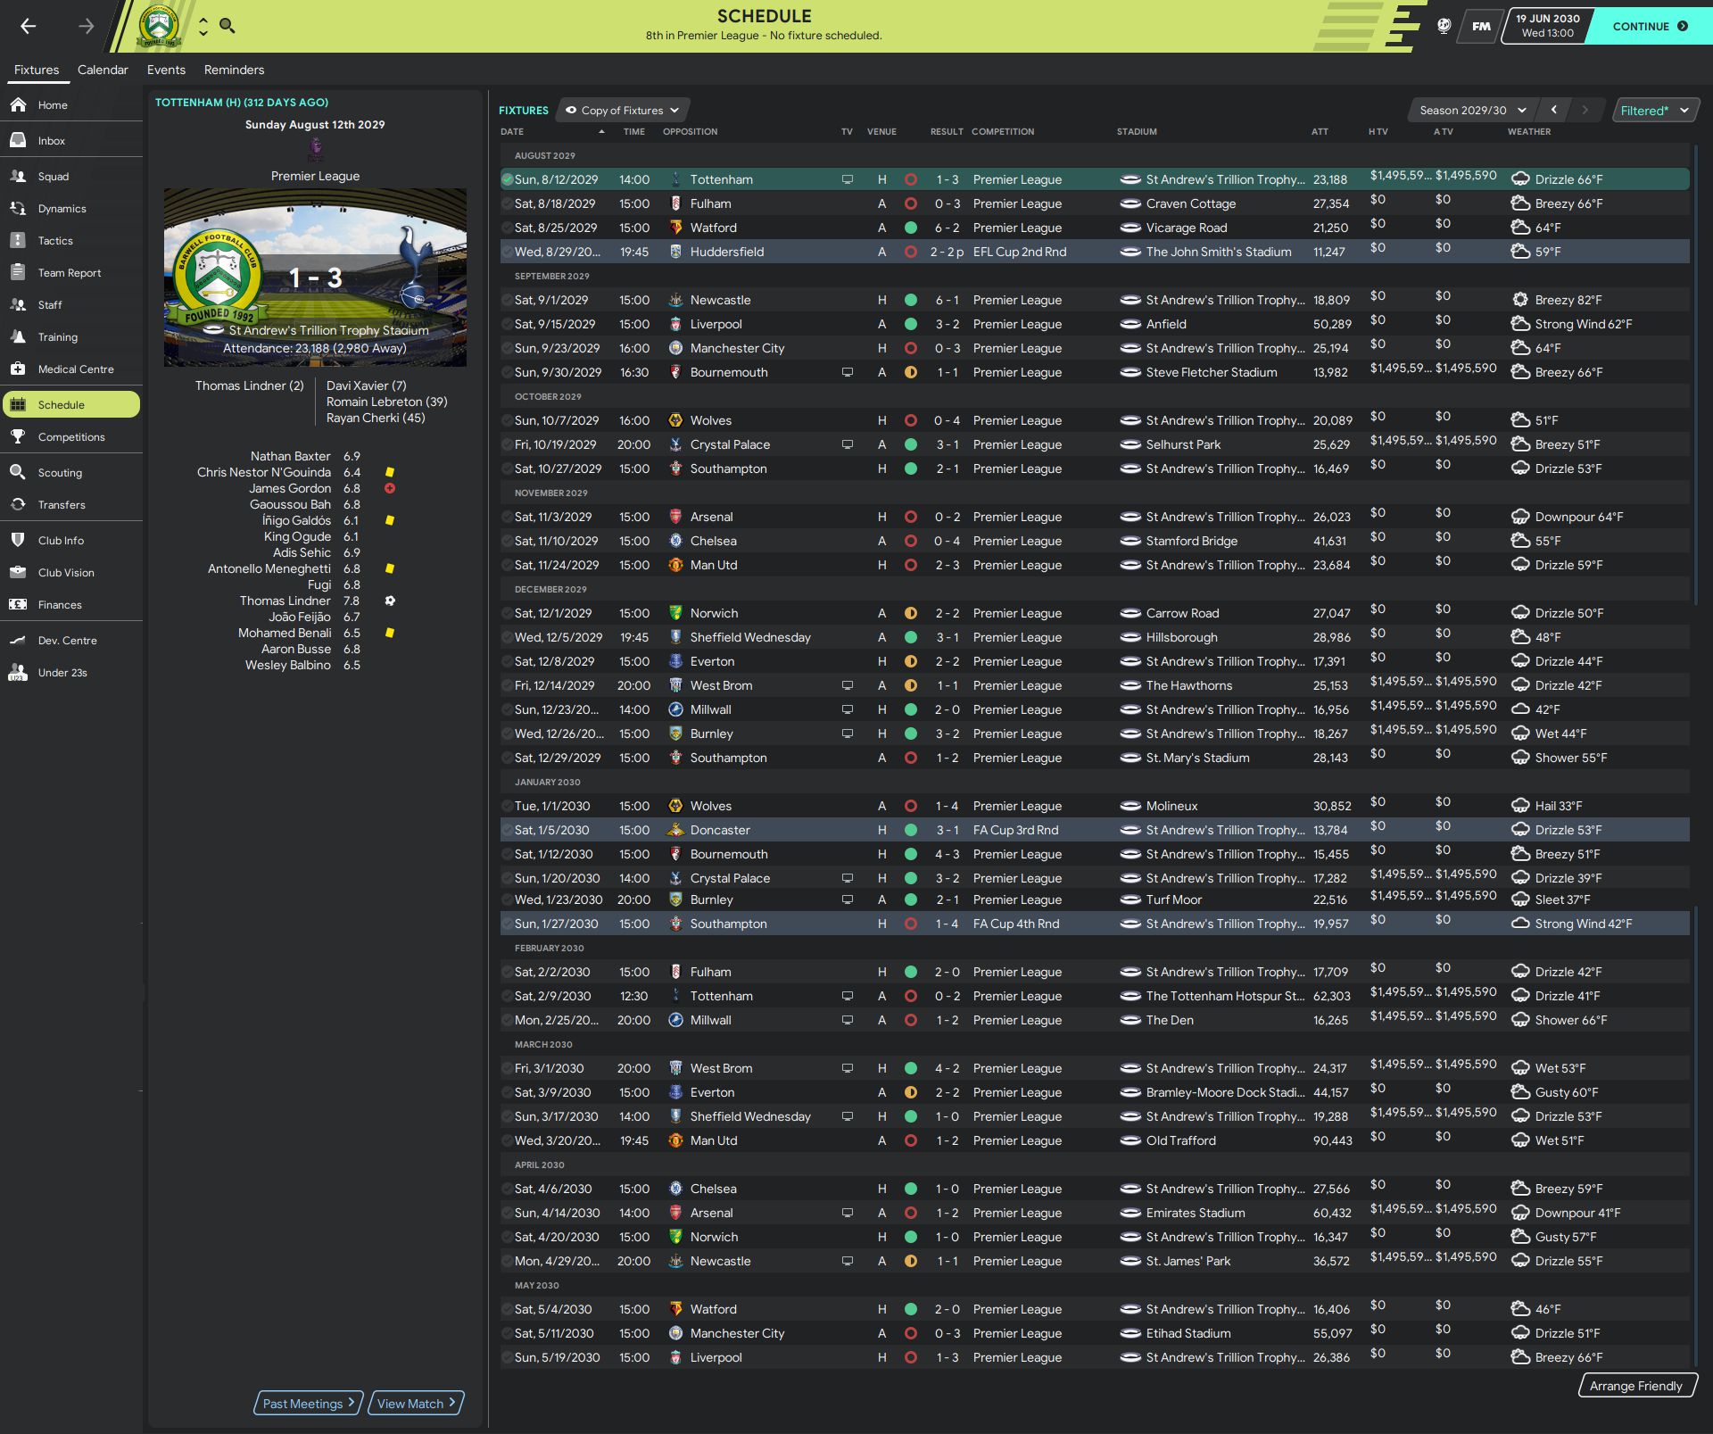Select Schedule in sidebar

coord(71,404)
